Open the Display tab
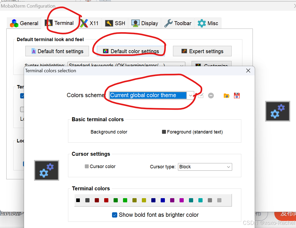The height and width of the screenshot is (228, 296). (145, 23)
